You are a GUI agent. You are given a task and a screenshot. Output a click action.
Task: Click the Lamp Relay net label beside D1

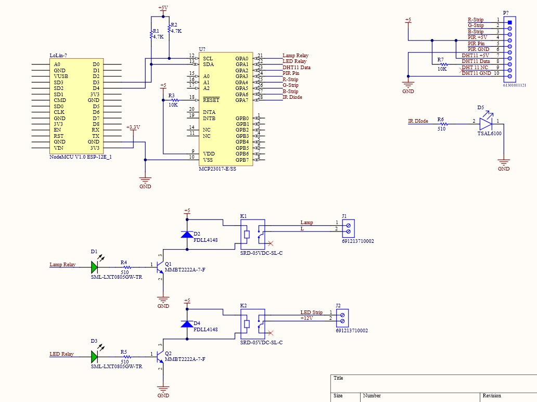click(x=62, y=264)
